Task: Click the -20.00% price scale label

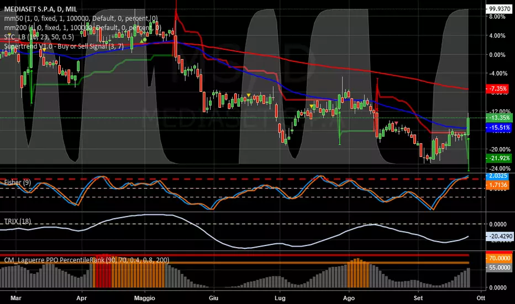Action: tap(499, 149)
